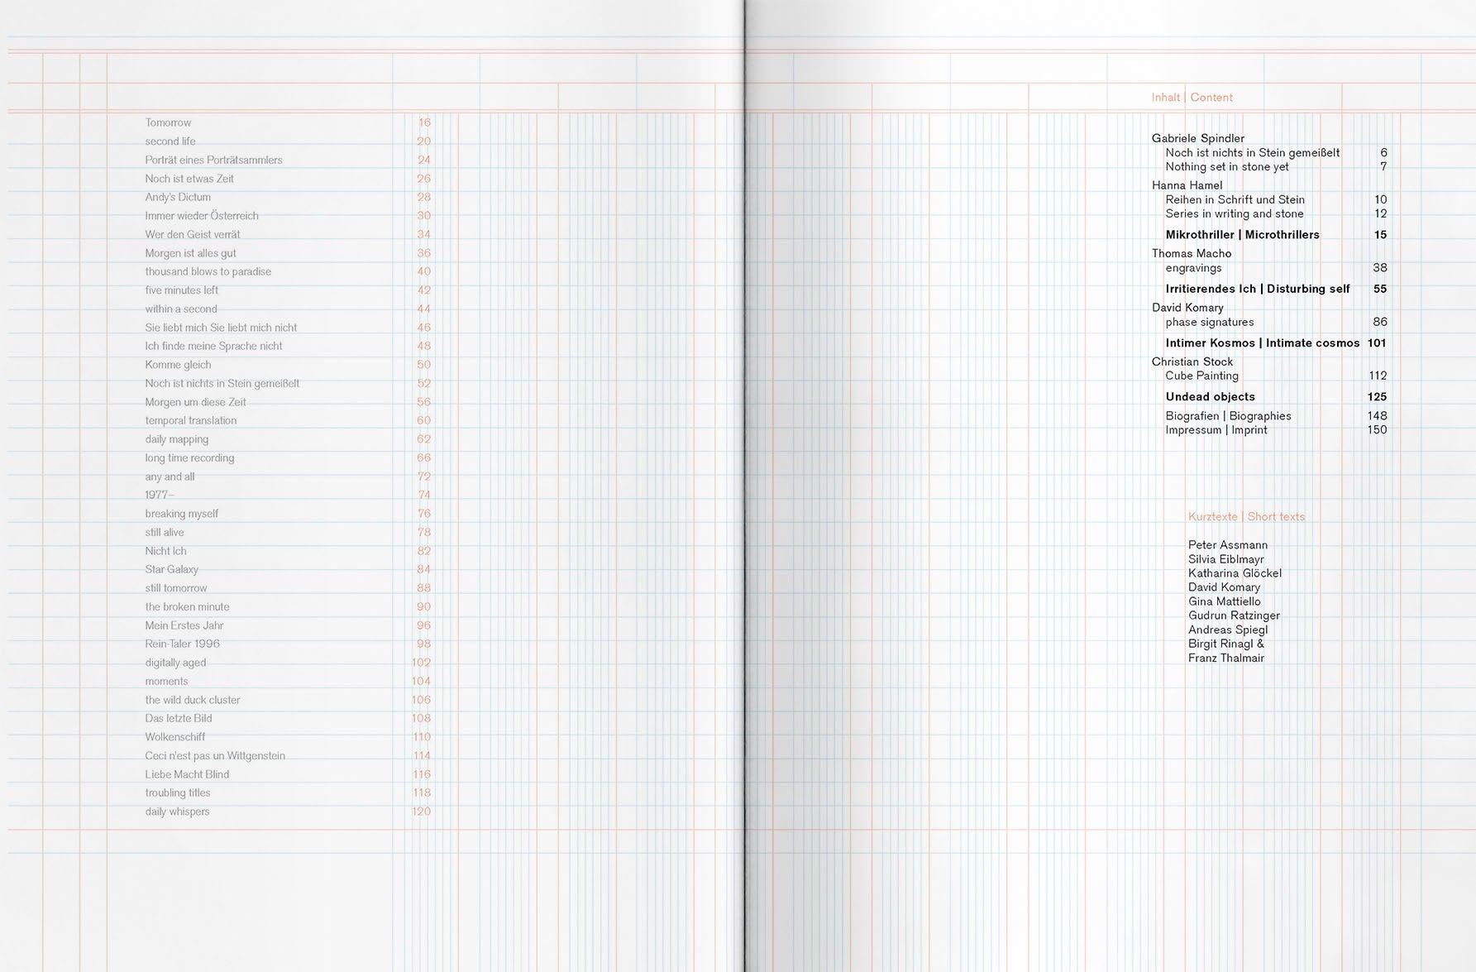This screenshot has width=1476, height=972.
Task: Select 'Das letzte Bild' title
Action: [179, 718]
